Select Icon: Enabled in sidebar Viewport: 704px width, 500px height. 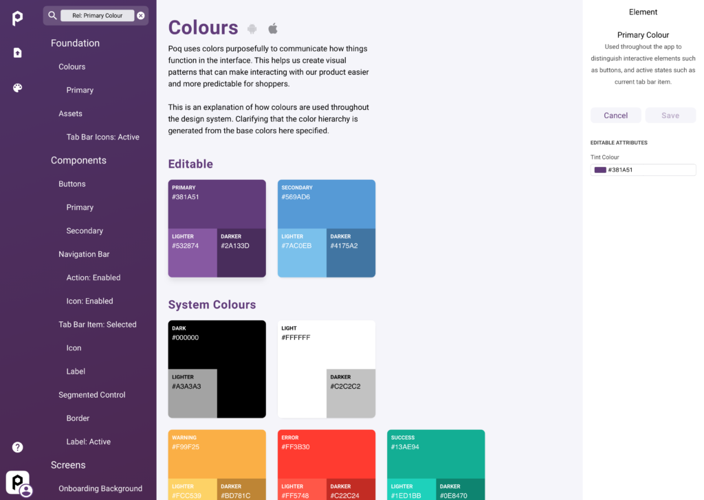click(x=90, y=302)
